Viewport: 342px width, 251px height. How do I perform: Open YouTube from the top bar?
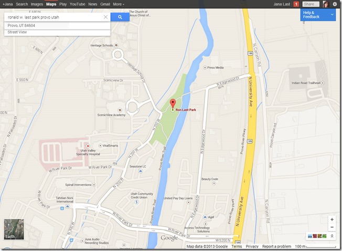click(x=78, y=4)
